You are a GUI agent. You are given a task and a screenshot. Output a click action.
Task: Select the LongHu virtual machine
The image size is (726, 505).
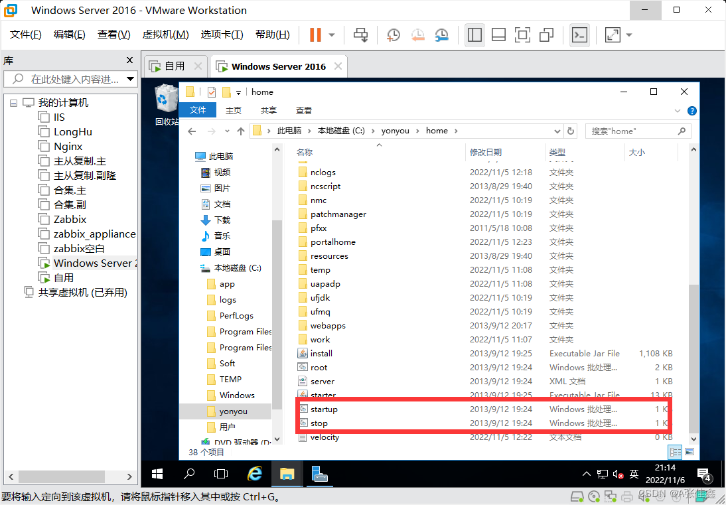pyautogui.click(x=73, y=132)
